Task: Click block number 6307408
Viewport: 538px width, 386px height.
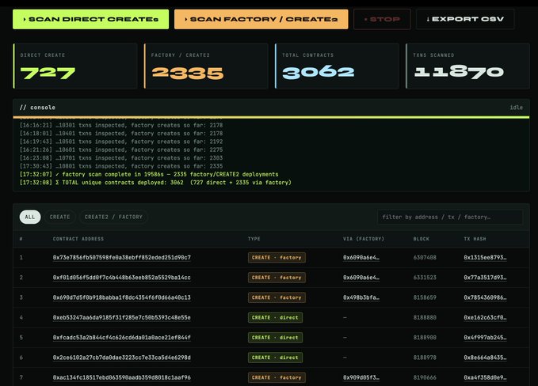Action: (425, 258)
